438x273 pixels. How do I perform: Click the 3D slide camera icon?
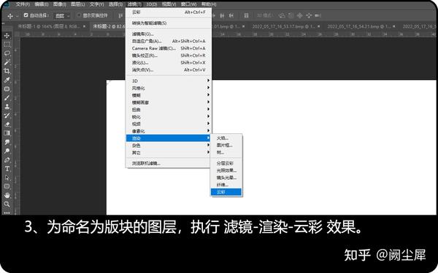[x=309, y=15]
